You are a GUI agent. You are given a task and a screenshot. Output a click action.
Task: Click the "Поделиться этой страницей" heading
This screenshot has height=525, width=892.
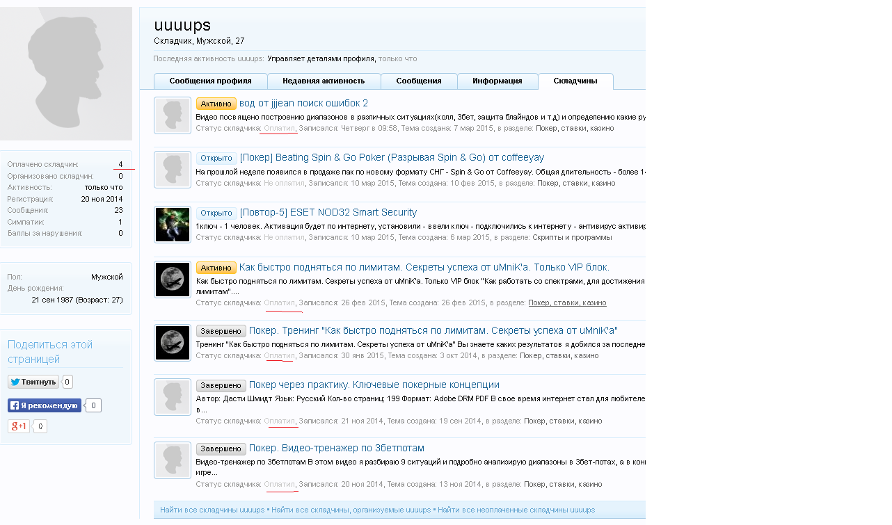[x=50, y=352]
